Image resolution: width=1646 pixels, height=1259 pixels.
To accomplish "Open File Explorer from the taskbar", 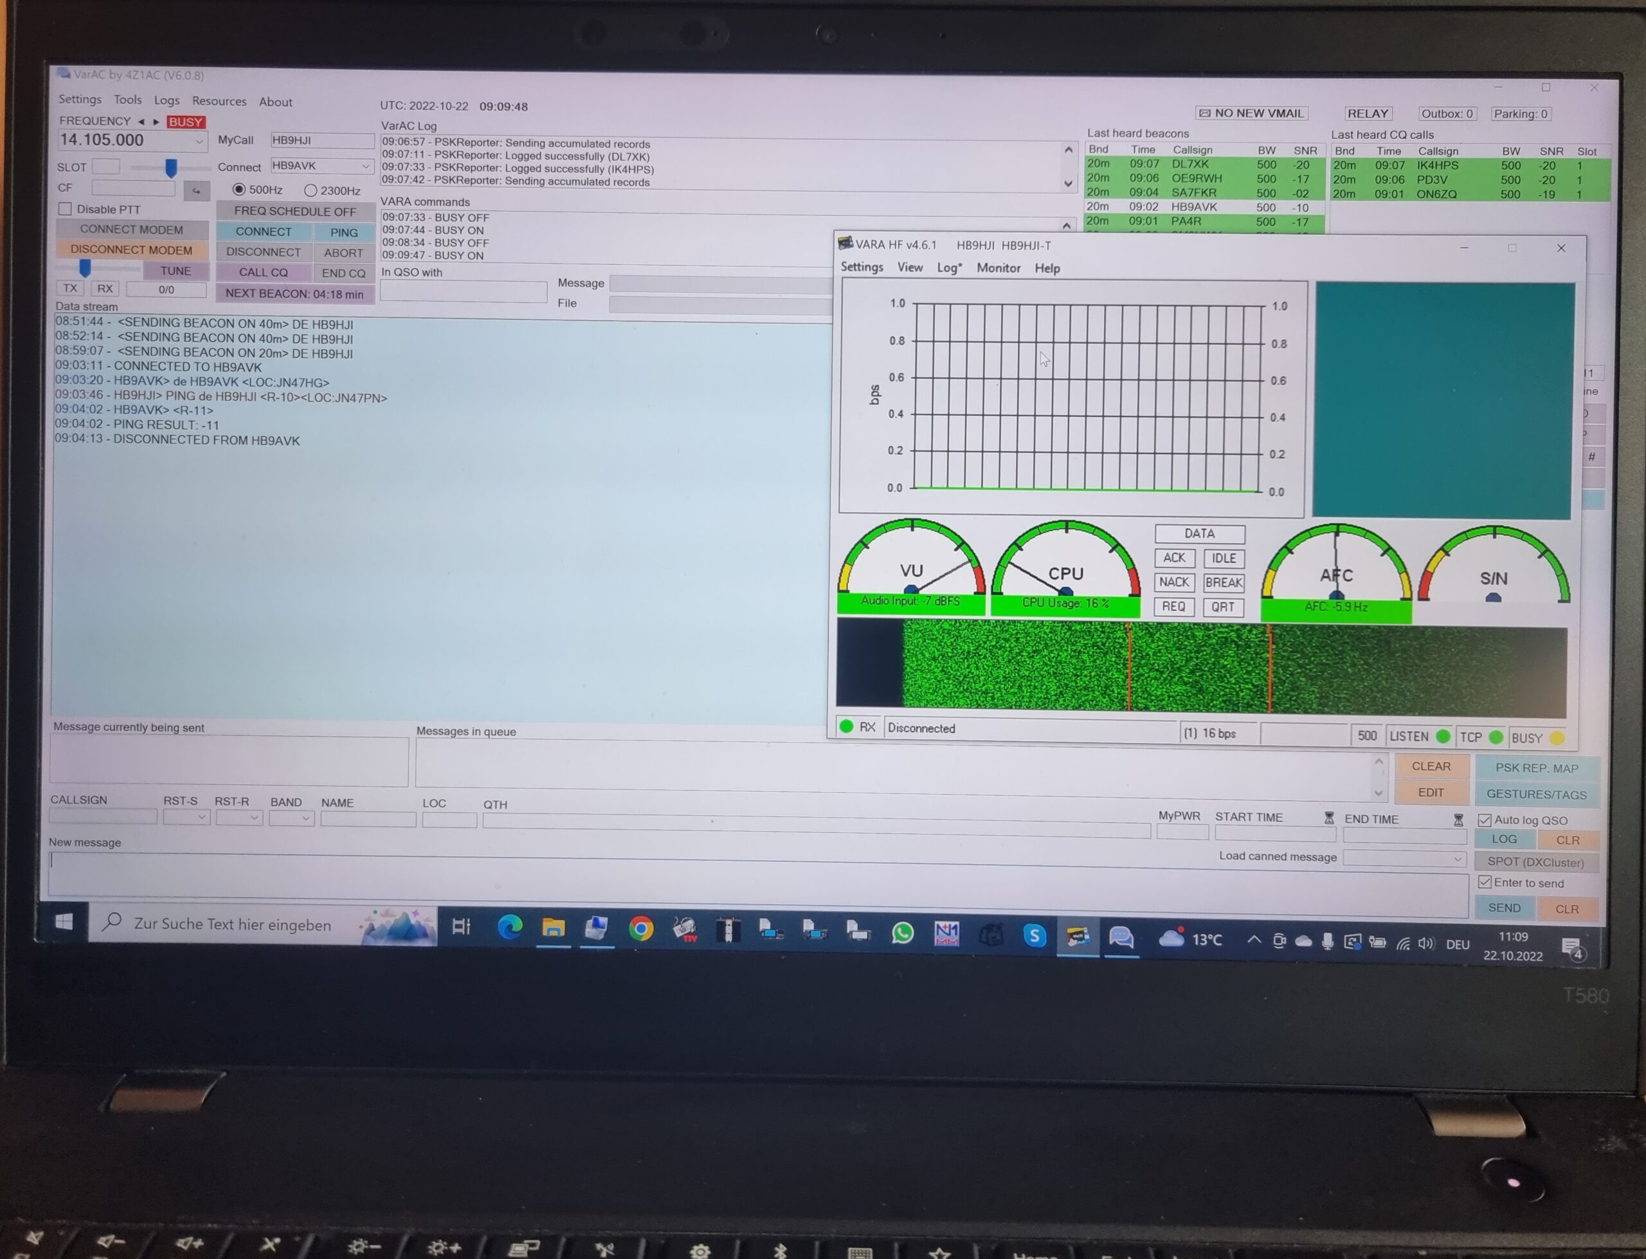I will point(554,929).
